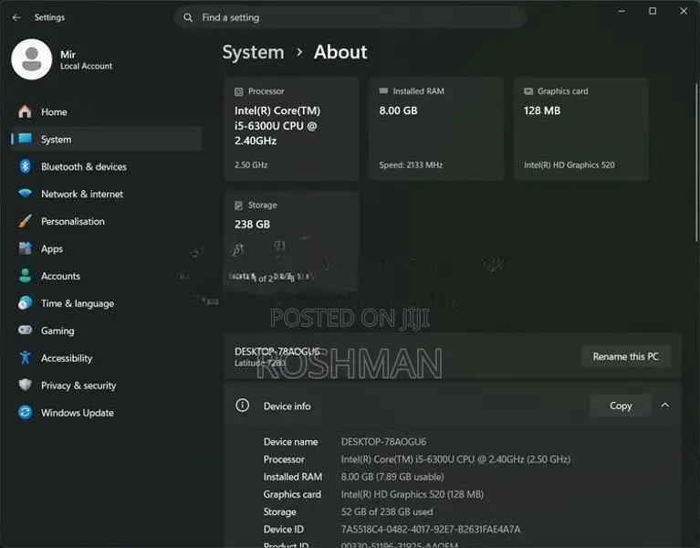700x548 pixels.
Task: Click the Processor row value in Device info
Action: 455,459
